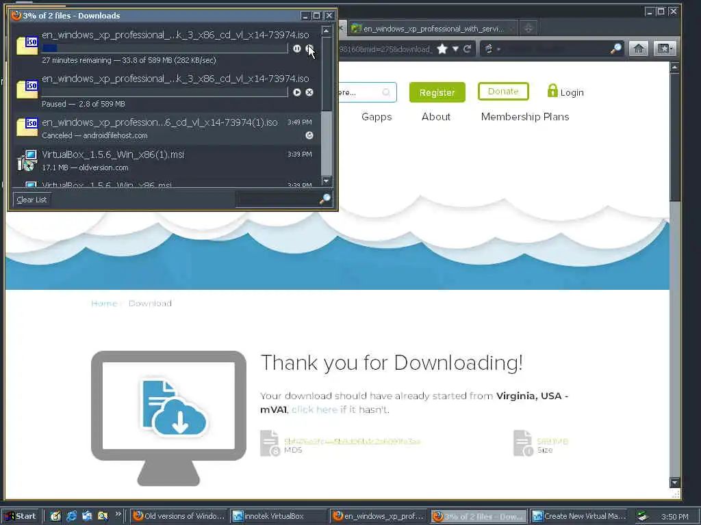
Task: Click the ISO icon of the downloading file
Action: [x=27, y=45]
